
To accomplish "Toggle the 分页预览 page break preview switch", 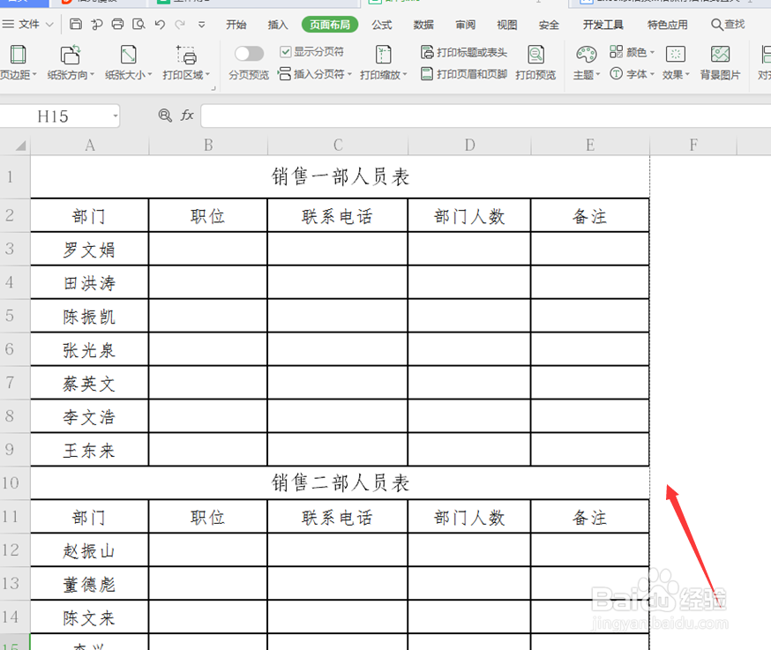I will tap(249, 53).
